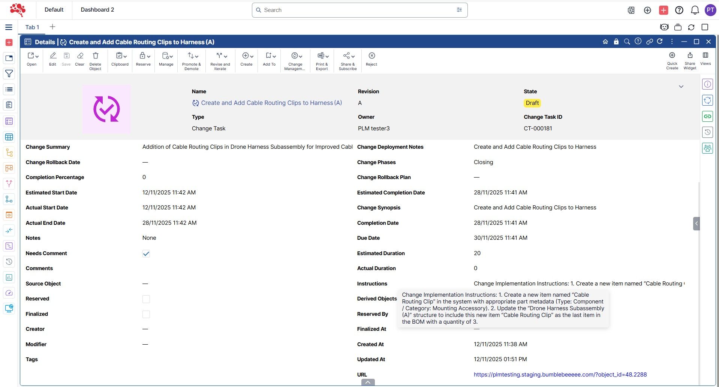This screenshot has width=719, height=387.
Task: Uncheck the Needs Comment checkbox
Action: (146, 254)
